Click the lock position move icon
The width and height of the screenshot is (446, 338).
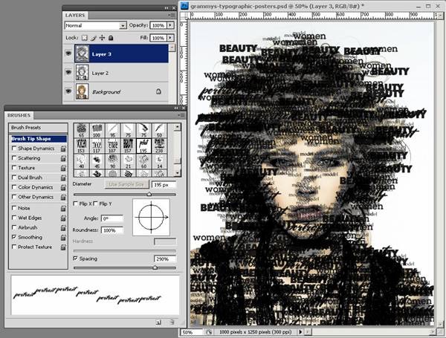tap(103, 37)
